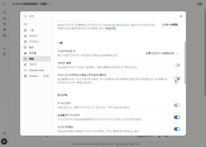The image size is (206, 147).
Task: Click the card icon beside 請求
Action: [25, 47]
